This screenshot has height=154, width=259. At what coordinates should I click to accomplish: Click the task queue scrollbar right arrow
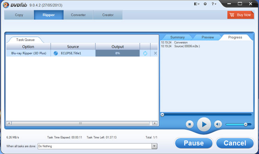click(155, 123)
